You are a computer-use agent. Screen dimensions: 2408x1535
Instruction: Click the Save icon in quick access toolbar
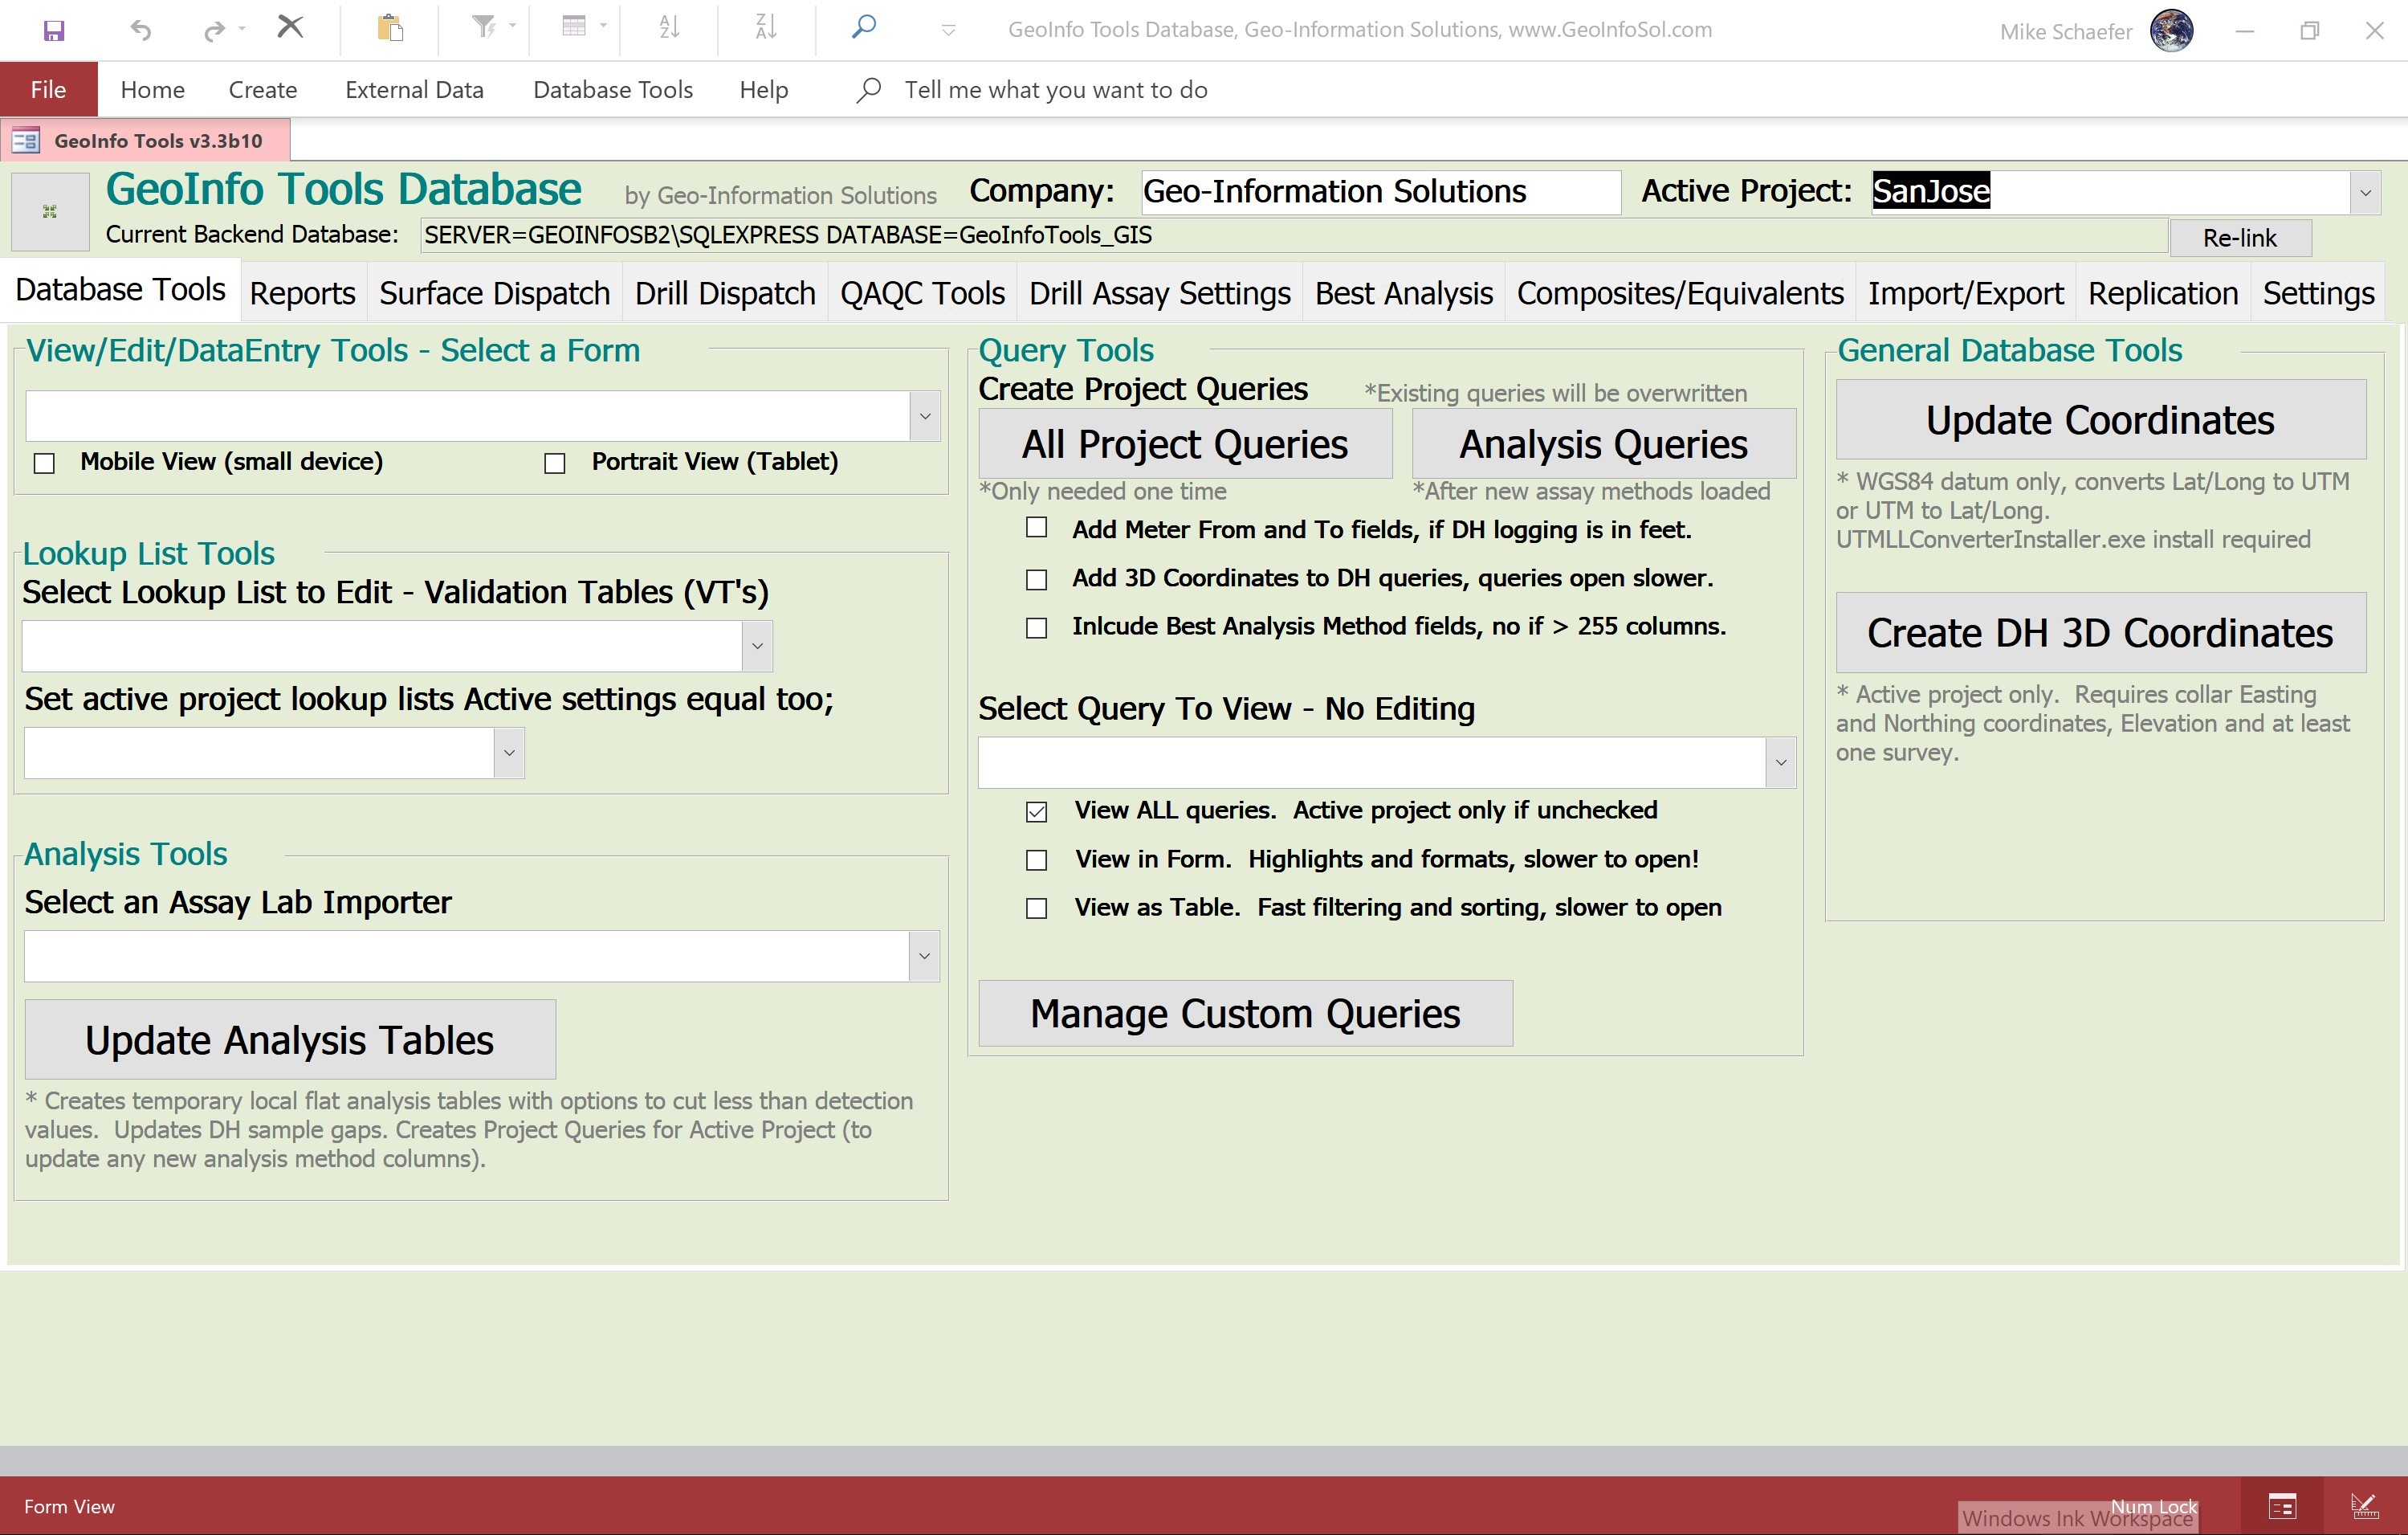point(54,30)
